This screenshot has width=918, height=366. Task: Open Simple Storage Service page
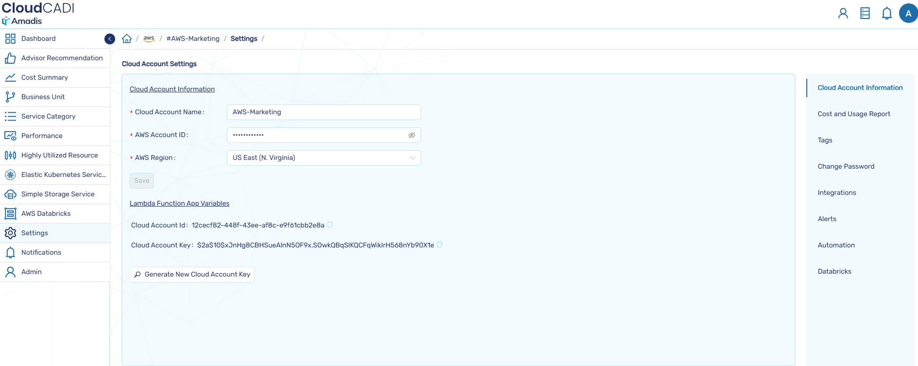point(55,194)
